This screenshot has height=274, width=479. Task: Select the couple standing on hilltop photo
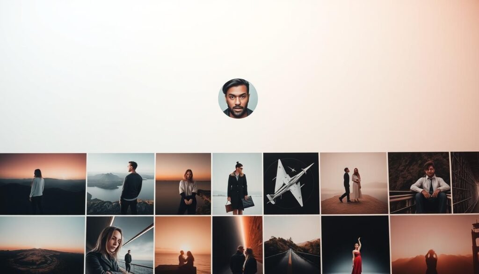coord(353,184)
